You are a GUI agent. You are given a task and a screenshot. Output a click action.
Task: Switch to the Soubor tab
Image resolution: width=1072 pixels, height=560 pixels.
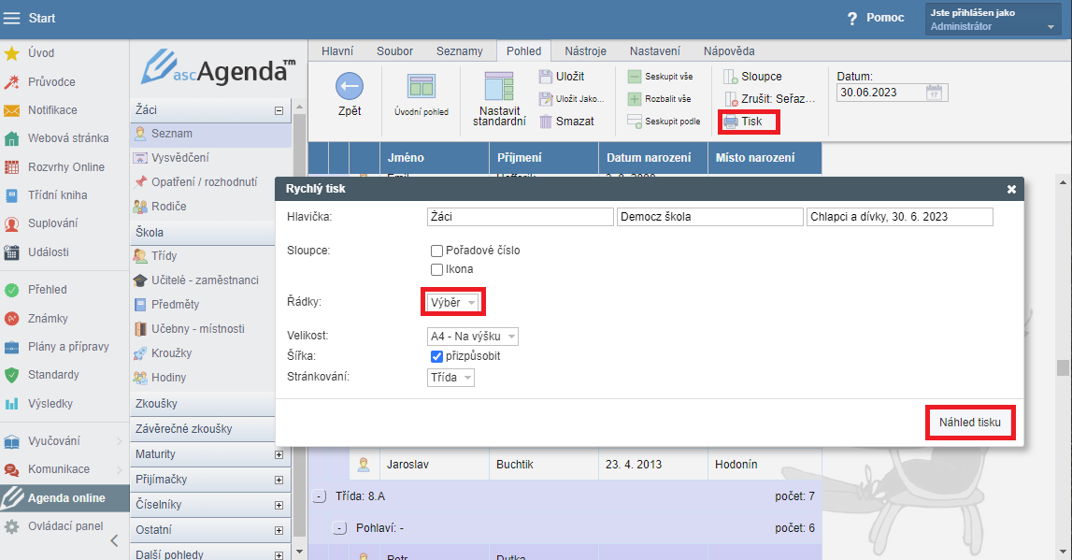pos(394,51)
